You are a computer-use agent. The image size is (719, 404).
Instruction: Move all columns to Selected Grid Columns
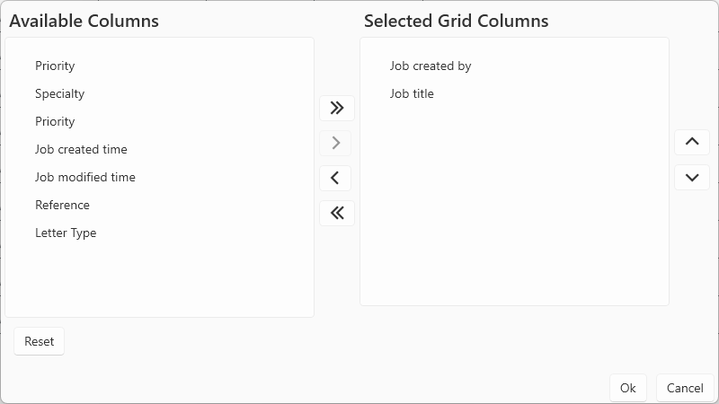tap(336, 108)
